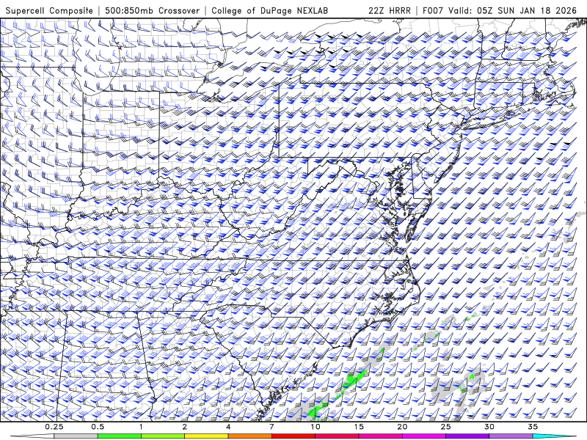The width and height of the screenshot is (587, 440).
Task: Click the legend value "0.5"
Action: click(x=98, y=427)
